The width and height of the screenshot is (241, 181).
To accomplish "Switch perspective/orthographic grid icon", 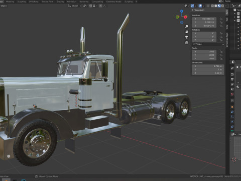I will point(187,42).
